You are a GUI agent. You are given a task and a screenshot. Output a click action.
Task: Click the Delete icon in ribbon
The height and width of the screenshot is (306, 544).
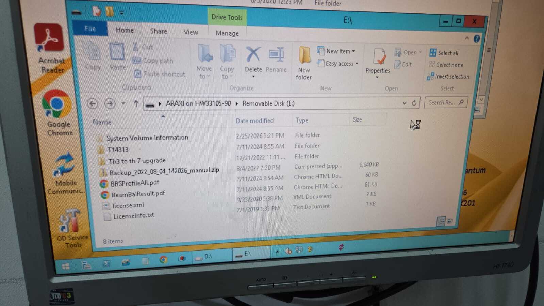[253, 54]
